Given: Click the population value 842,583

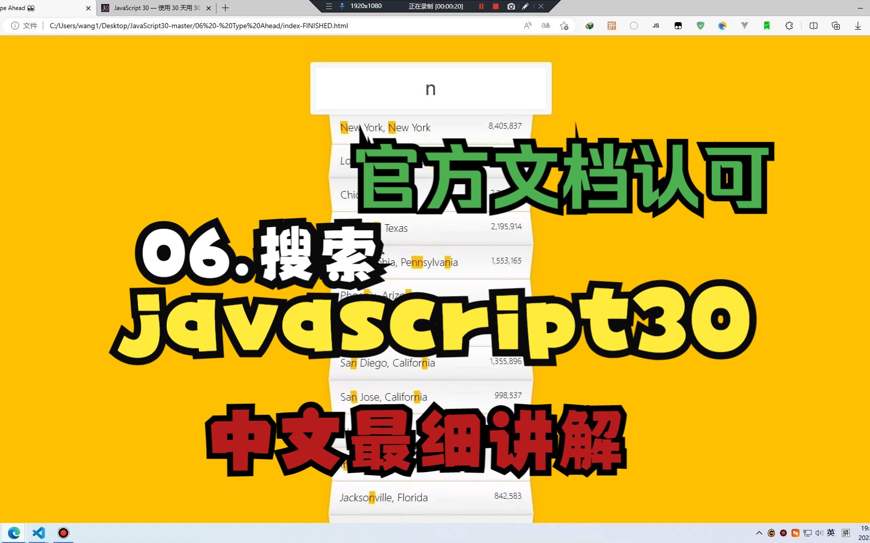Looking at the screenshot, I should tap(508, 496).
